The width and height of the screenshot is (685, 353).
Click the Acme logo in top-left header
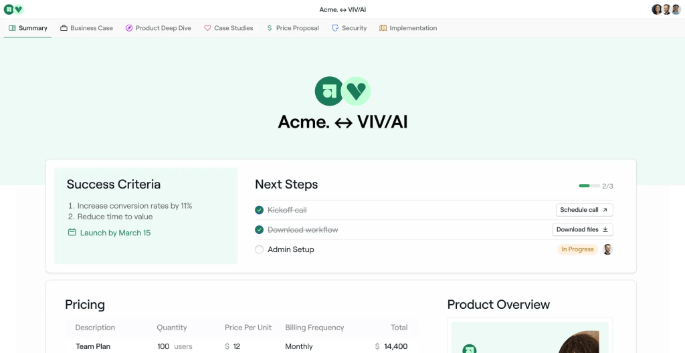click(9, 9)
